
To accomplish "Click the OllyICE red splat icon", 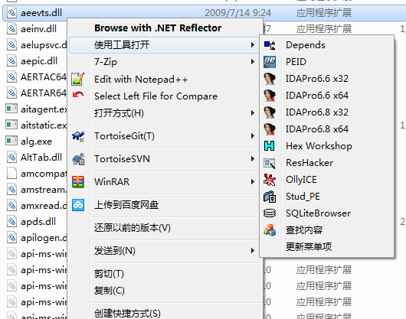I will coord(270,180).
